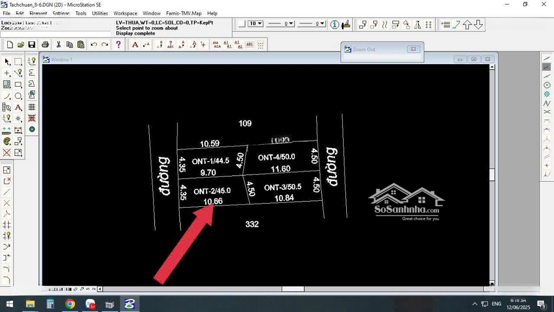This screenshot has width=554, height=312.
Task: Click the active color swatch box
Action: pyautogui.click(x=242, y=24)
